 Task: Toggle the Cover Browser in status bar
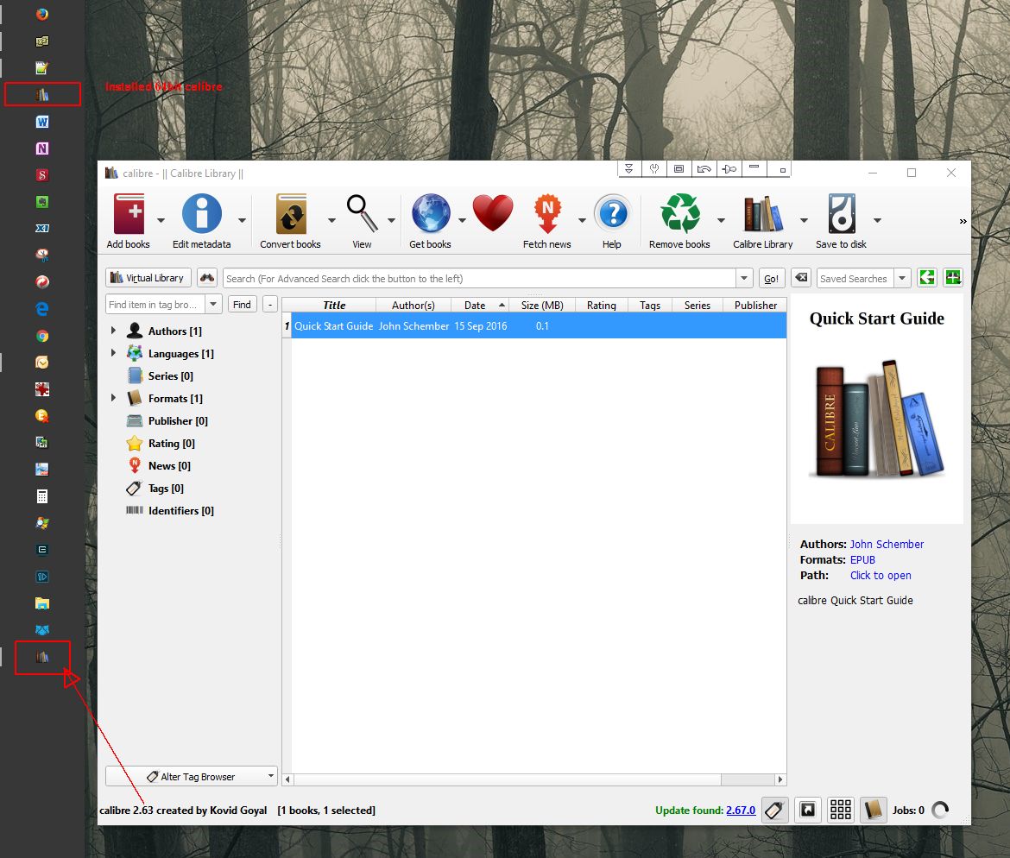(808, 810)
